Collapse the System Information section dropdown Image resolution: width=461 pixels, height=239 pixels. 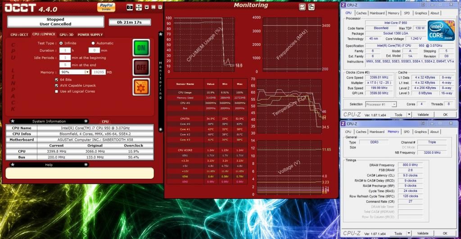click(86, 121)
